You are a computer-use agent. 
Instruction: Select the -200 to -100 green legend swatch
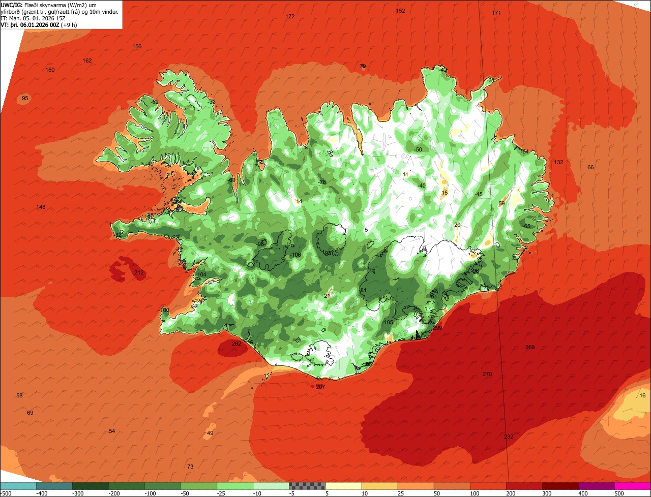tap(127, 486)
